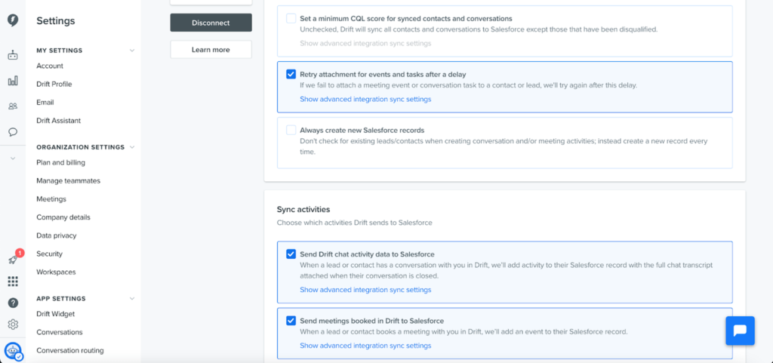Uncheck Send meetings booked in Drift
This screenshot has height=363, width=773.
click(x=291, y=321)
